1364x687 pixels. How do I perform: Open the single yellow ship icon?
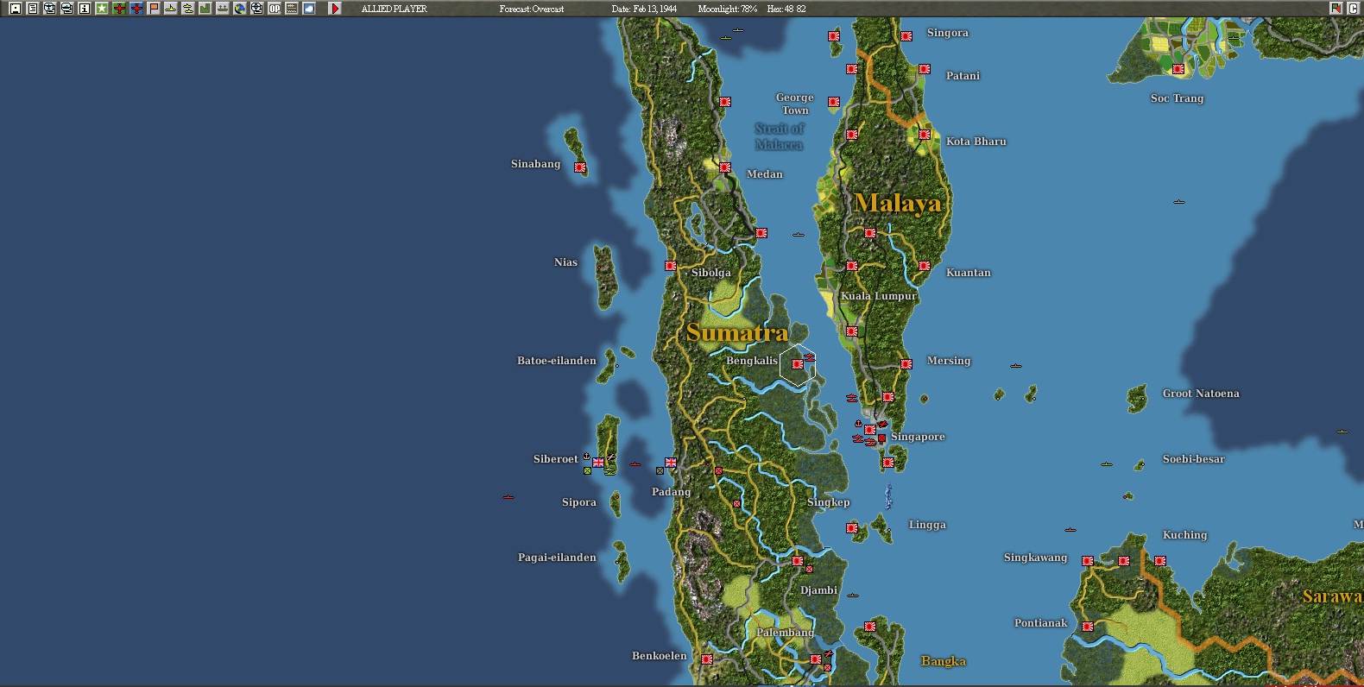170,9
